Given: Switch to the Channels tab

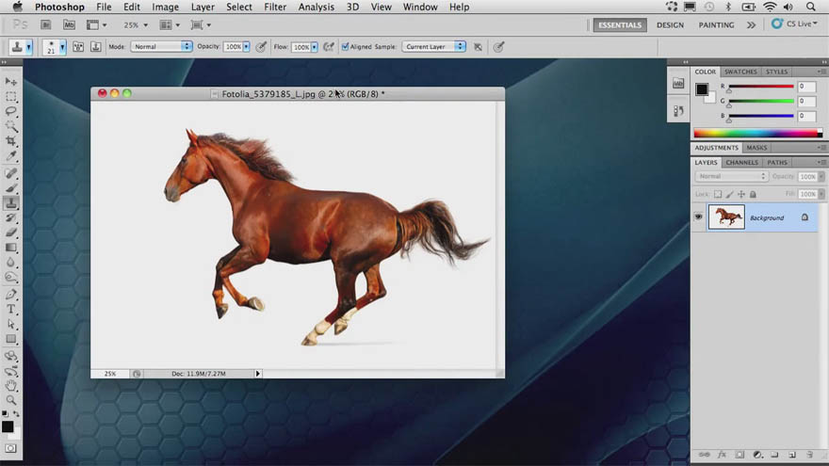Looking at the screenshot, I should tap(741, 162).
